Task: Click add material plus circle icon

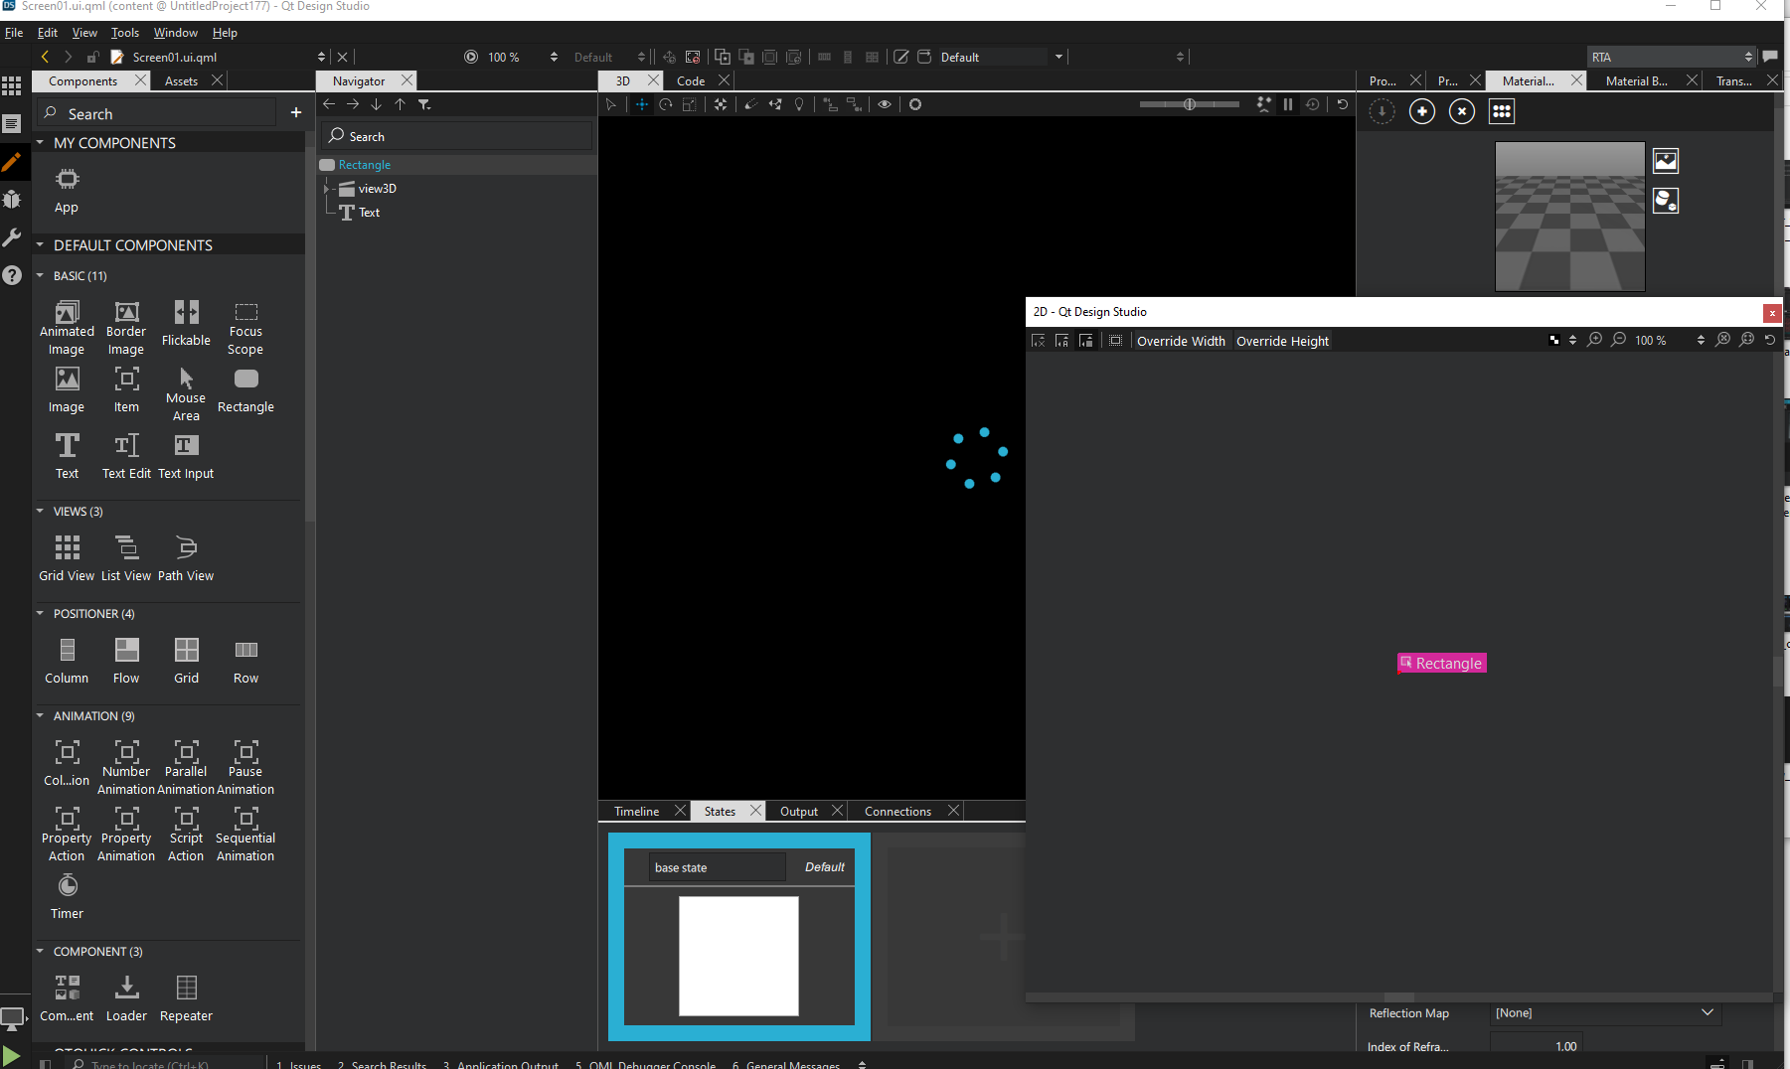Action: tap(1422, 111)
